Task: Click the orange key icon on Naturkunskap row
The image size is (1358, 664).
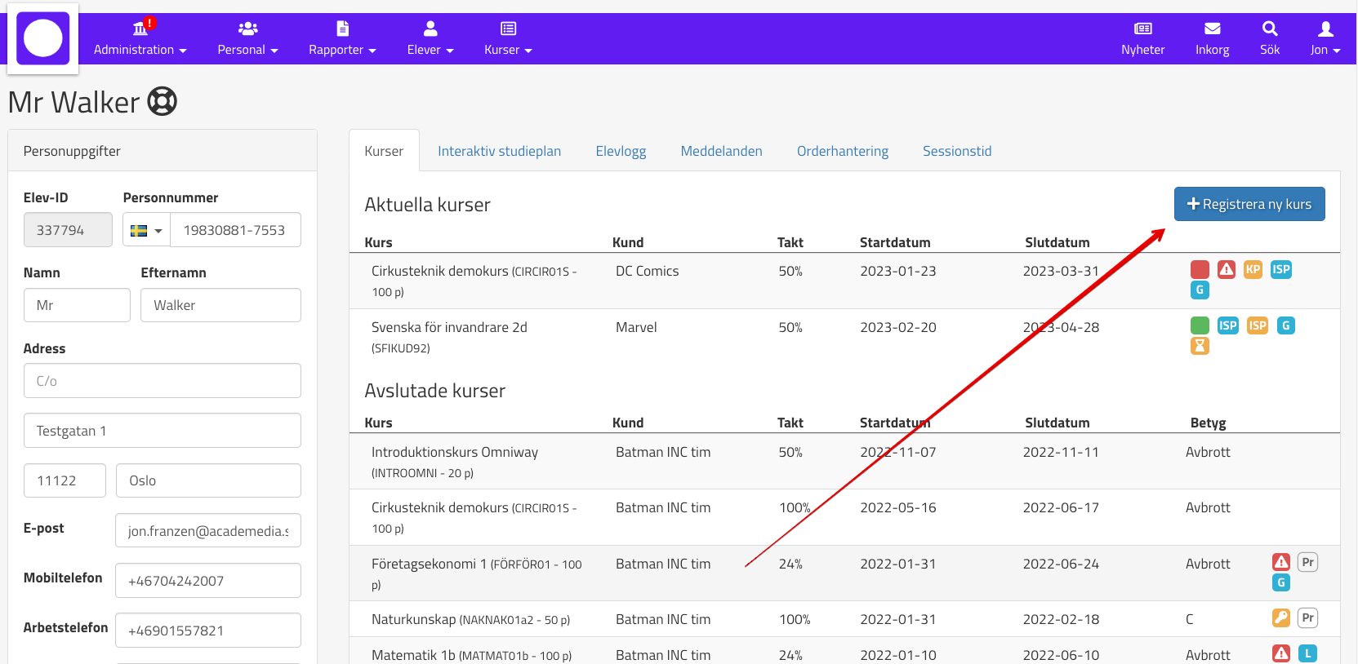Action: [1280, 618]
